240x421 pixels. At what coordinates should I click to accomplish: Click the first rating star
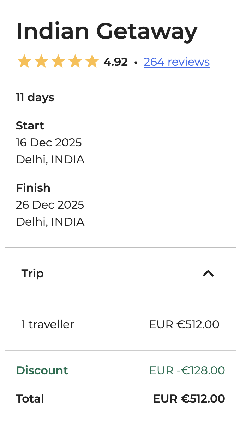(x=24, y=61)
